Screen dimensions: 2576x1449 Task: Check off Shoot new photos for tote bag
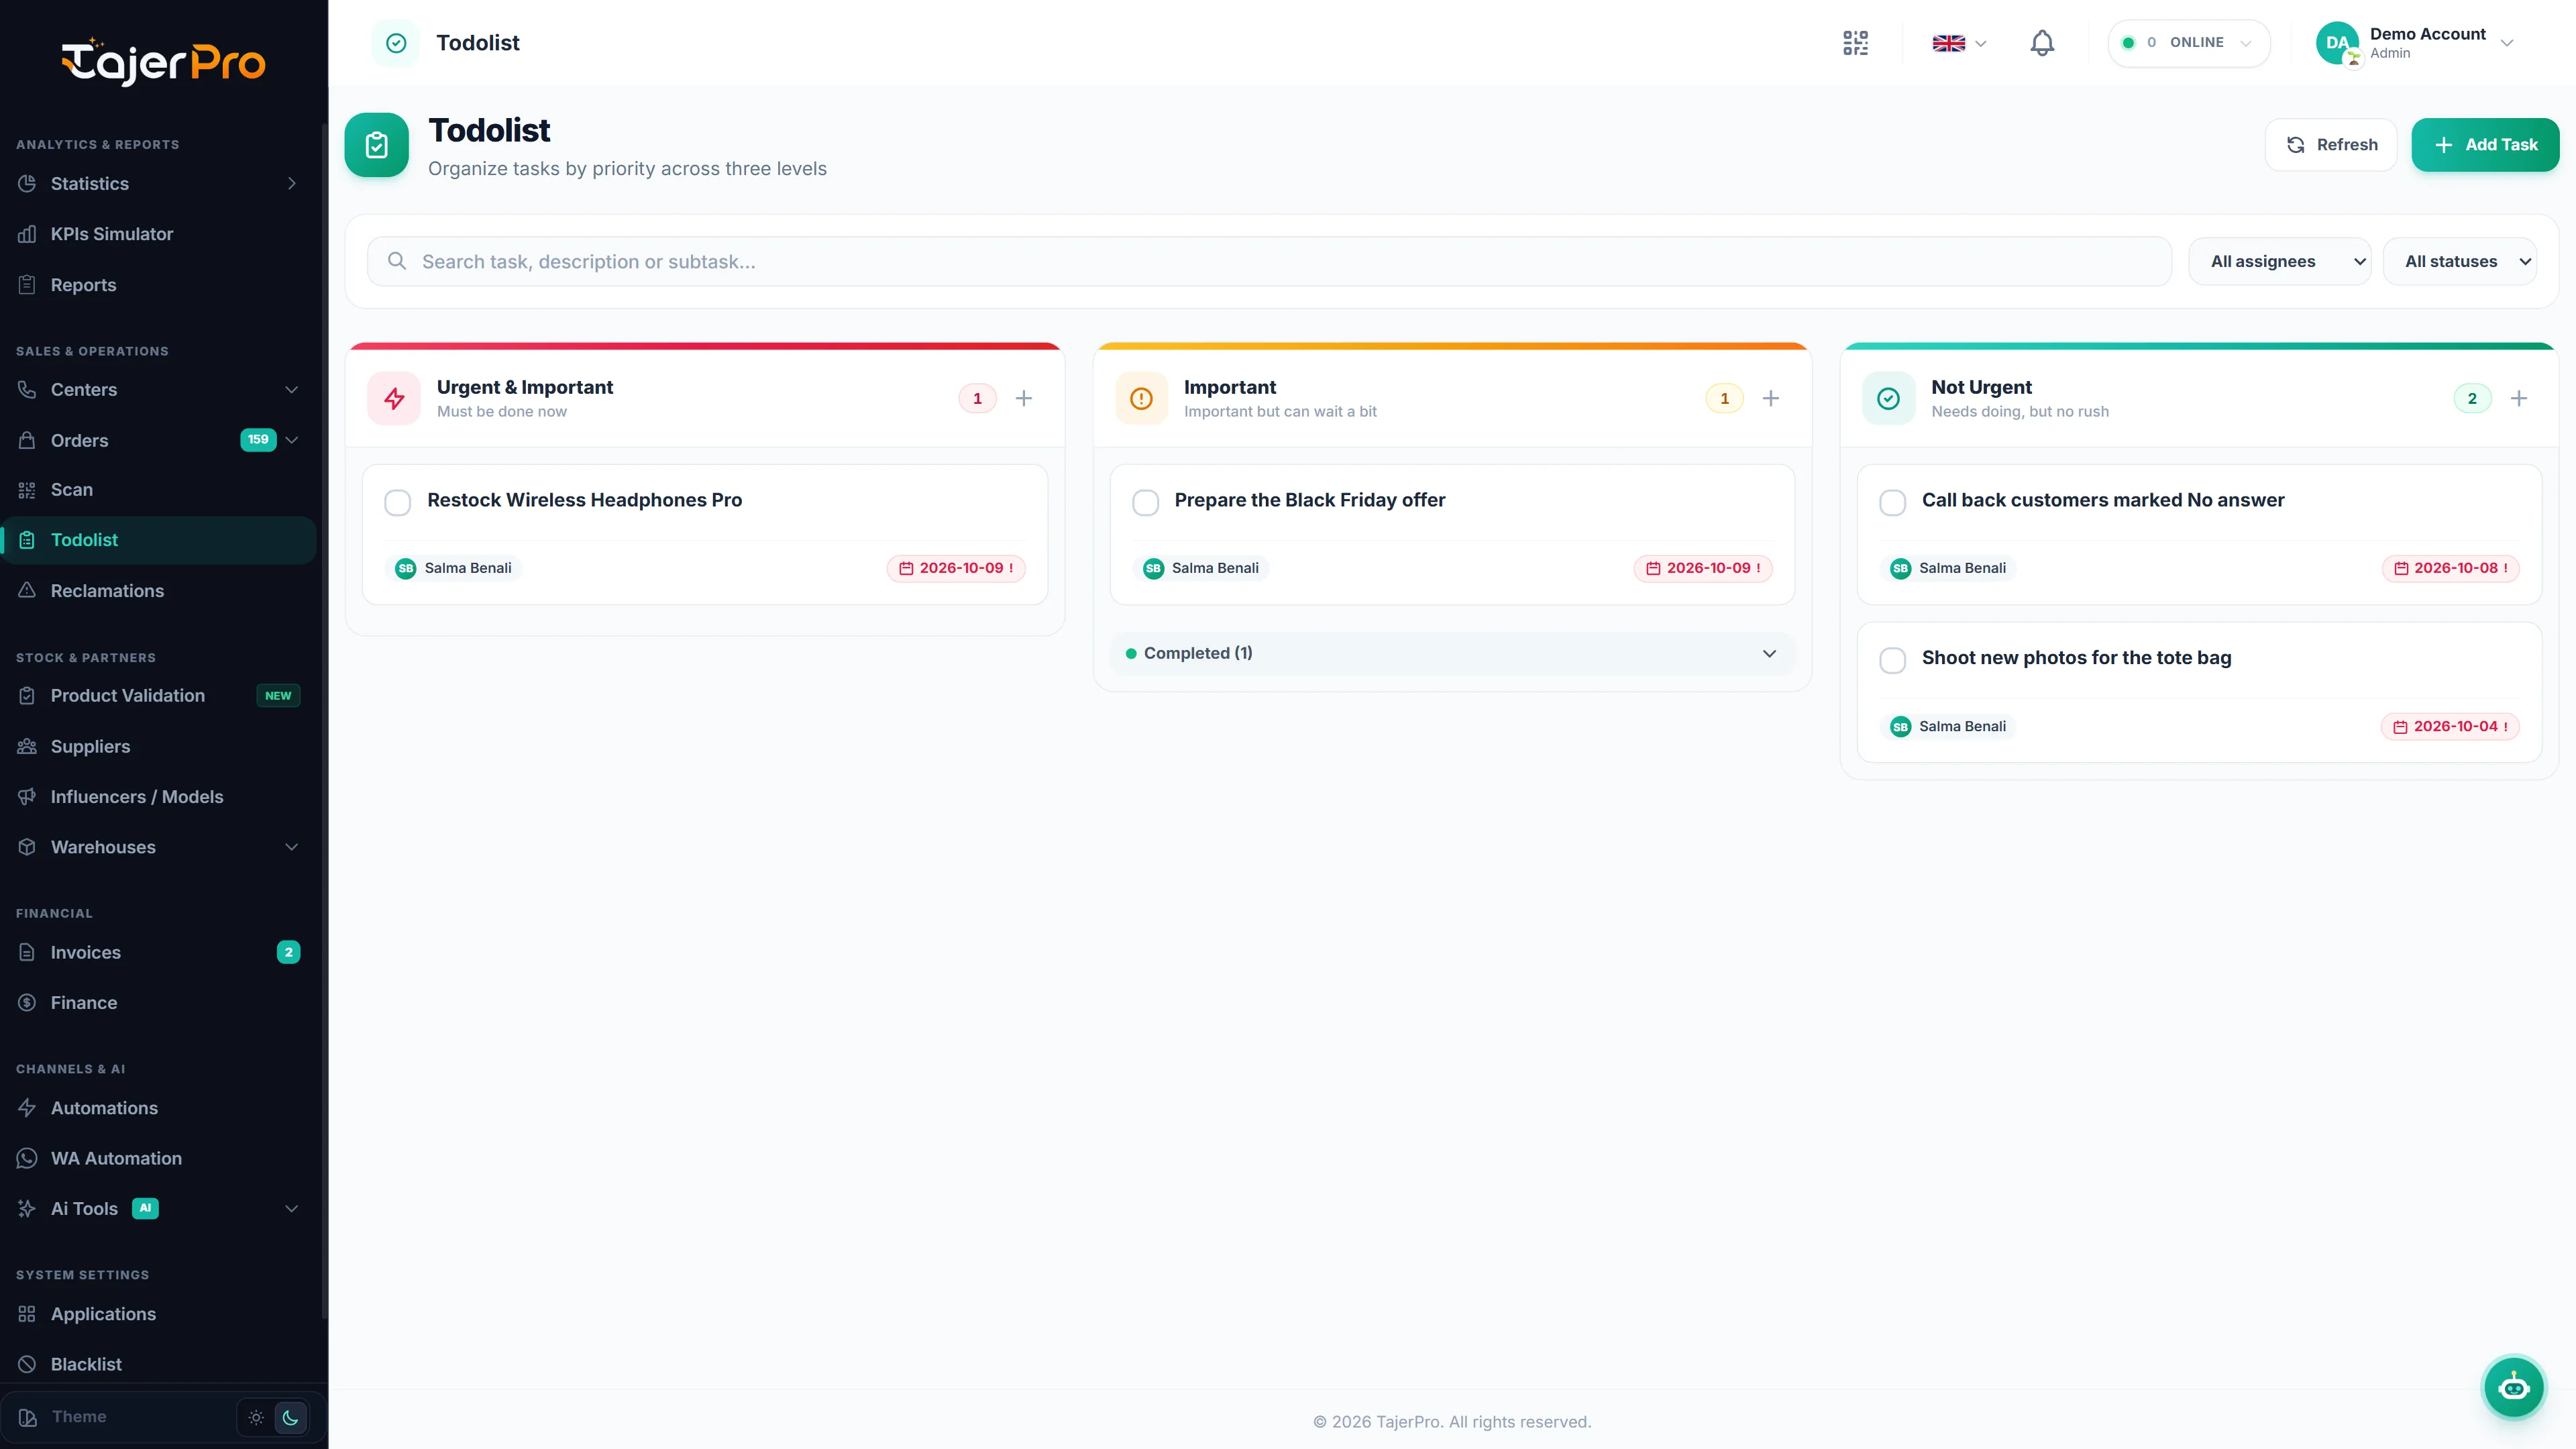pos(1893,660)
